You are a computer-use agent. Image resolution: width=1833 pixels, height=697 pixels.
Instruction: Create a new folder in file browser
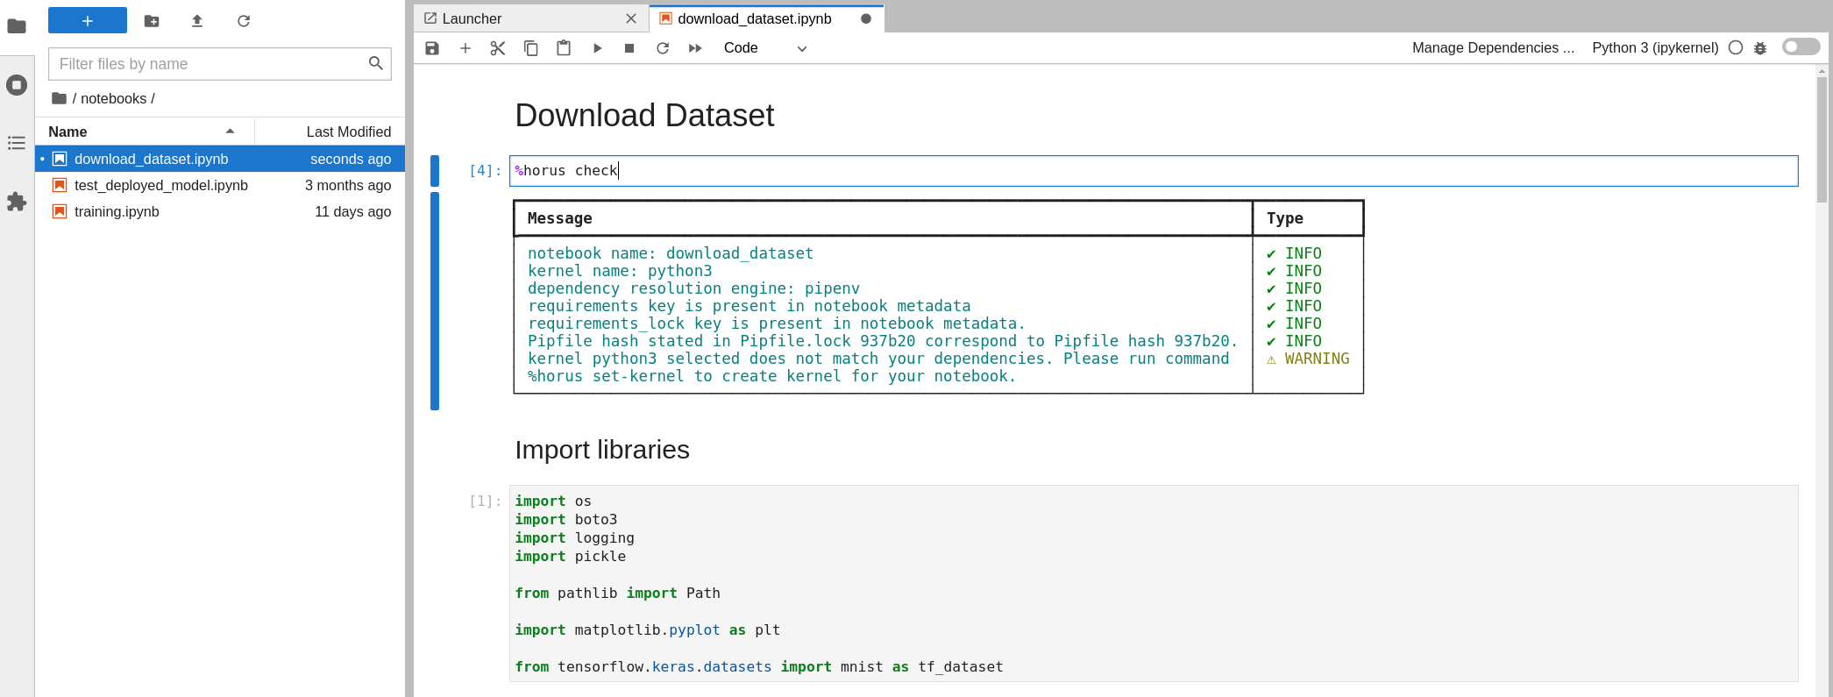click(152, 21)
